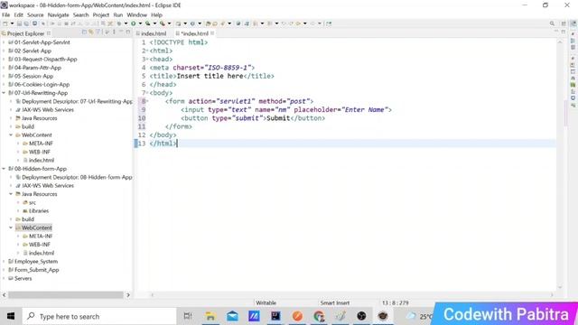Open the Mail app from taskbar
Viewport: 578px width, 325px height.
[232, 316]
